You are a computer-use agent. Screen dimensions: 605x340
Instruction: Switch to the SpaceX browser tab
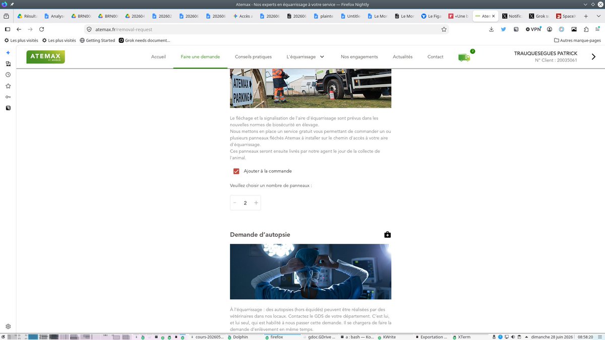[566, 16]
